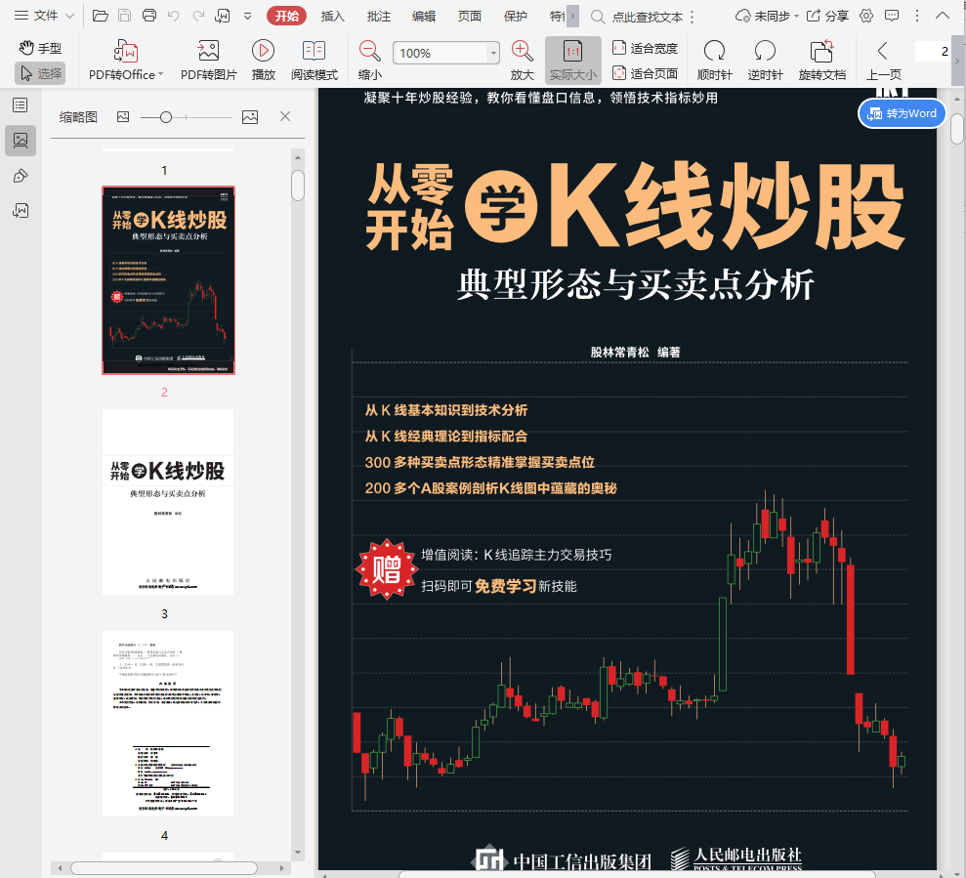Click the small thumbnail size icon

pos(123,116)
